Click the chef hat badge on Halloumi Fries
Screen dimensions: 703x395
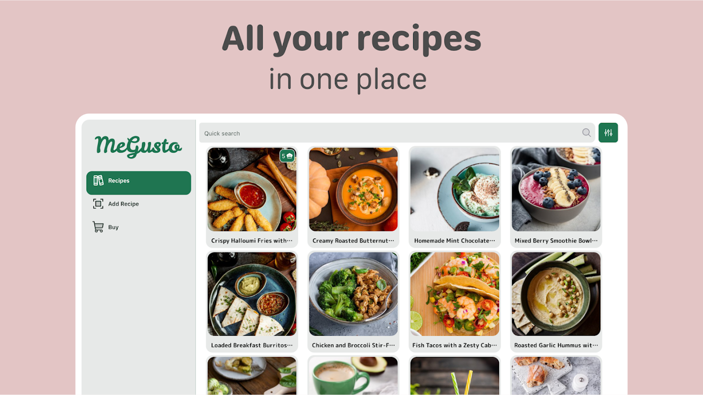(287, 156)
